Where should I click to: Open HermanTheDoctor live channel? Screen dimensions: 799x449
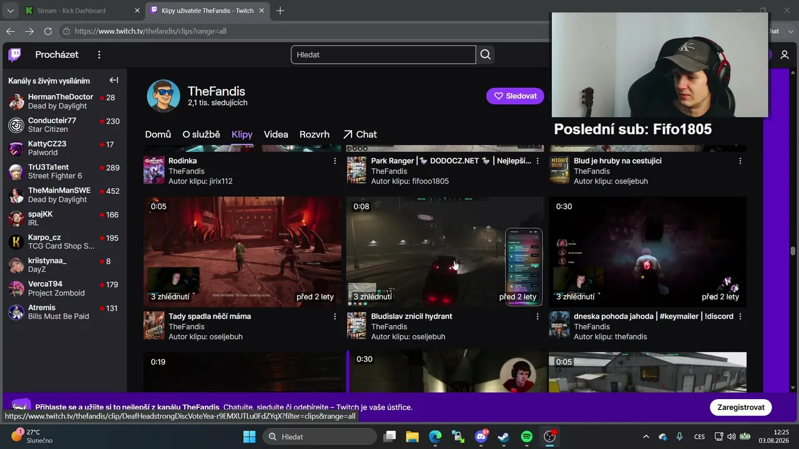pos(63,102)
